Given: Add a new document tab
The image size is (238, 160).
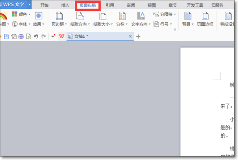Looking at the screenshot, I should pyautogui.click(x=138, y=36).
